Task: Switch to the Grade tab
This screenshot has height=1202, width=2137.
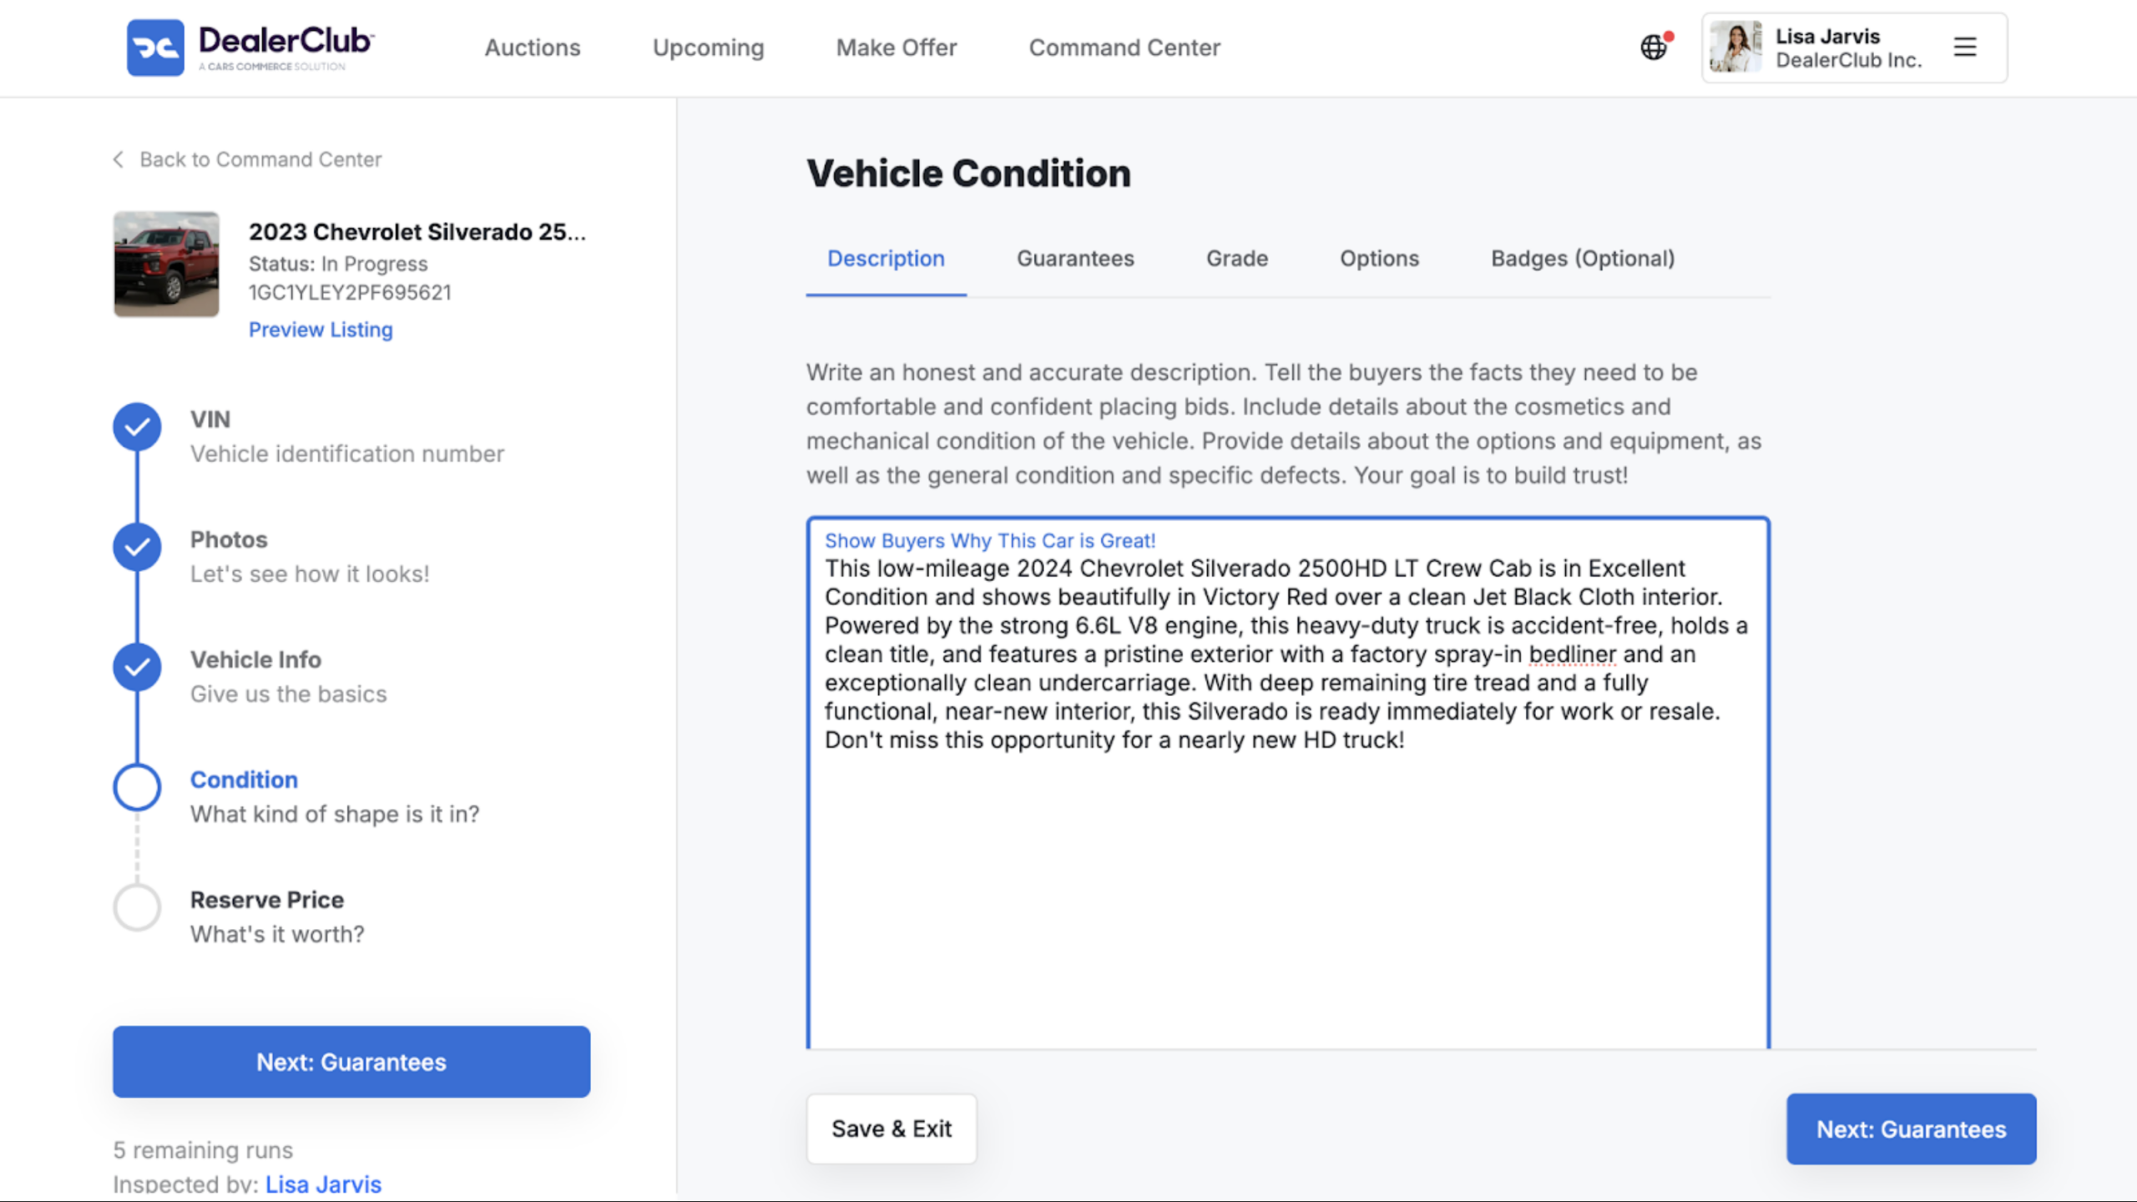Action: (x=1237, y=259)
